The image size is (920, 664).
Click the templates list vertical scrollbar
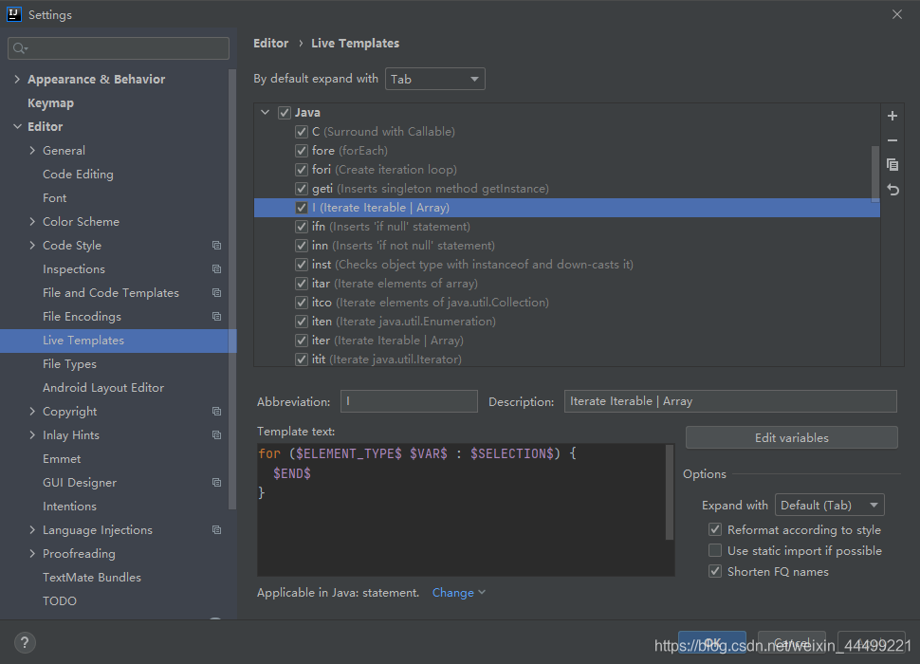875,174
